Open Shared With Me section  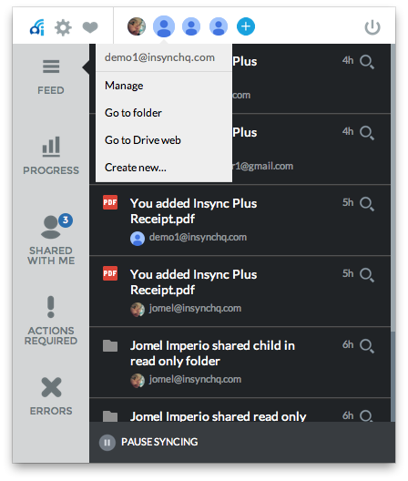[x=51, y=239]
